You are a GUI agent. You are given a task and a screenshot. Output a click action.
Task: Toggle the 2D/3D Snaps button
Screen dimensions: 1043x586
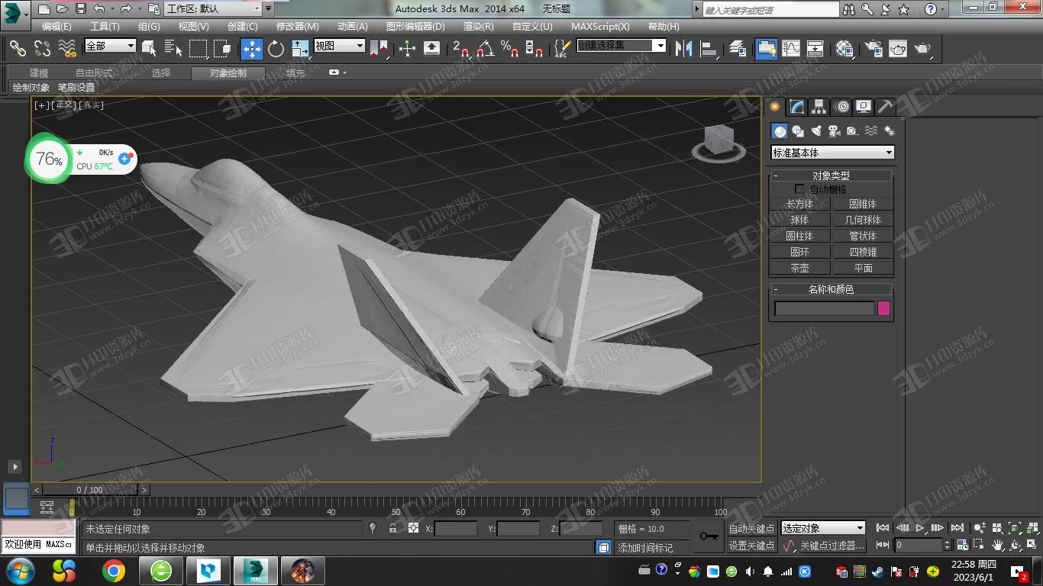coord(460,48)
